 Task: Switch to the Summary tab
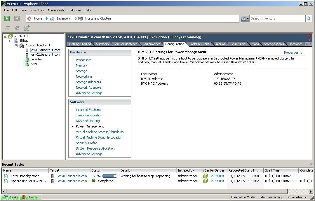[x=102, y=44]
